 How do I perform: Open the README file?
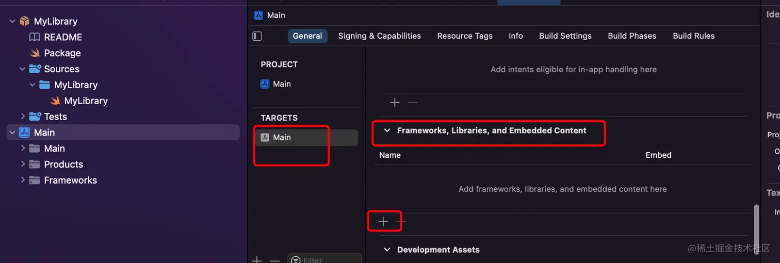tap(63, 37)
